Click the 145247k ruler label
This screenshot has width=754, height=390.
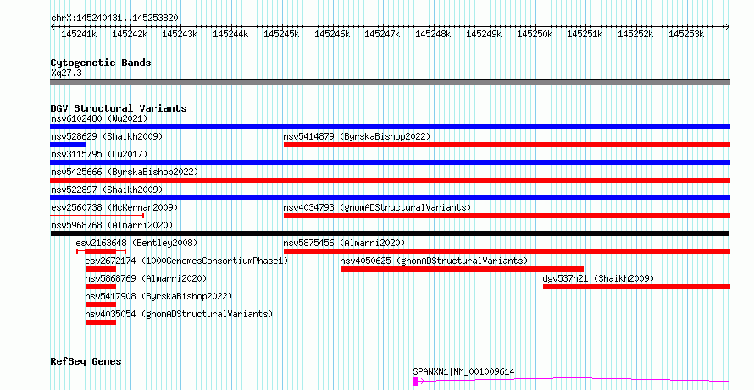coord(382,34)
